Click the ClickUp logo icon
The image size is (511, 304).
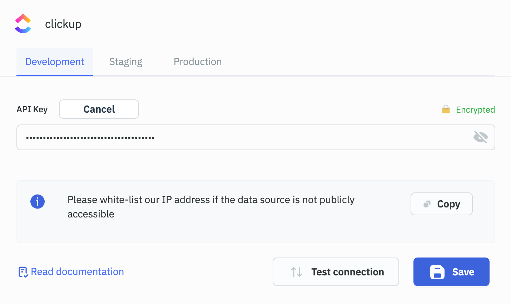(x=23, y=23)
